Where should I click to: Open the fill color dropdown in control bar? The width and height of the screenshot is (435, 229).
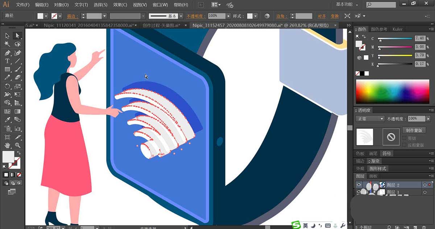(46, 16)
